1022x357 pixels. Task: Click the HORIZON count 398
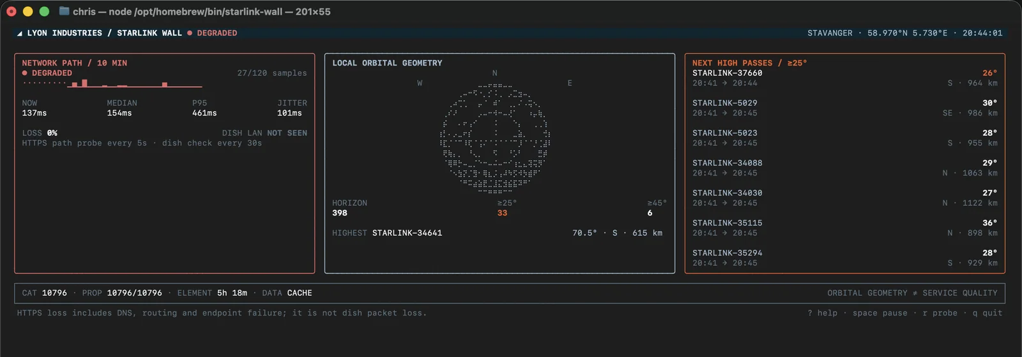(340, 214)
